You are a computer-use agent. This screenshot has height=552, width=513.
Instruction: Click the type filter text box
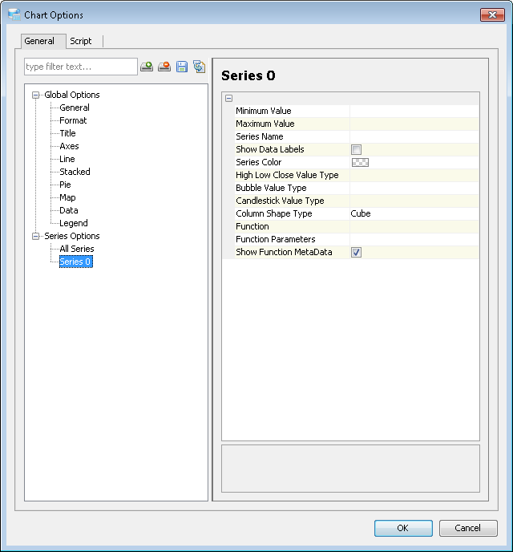tap(81, 67)
